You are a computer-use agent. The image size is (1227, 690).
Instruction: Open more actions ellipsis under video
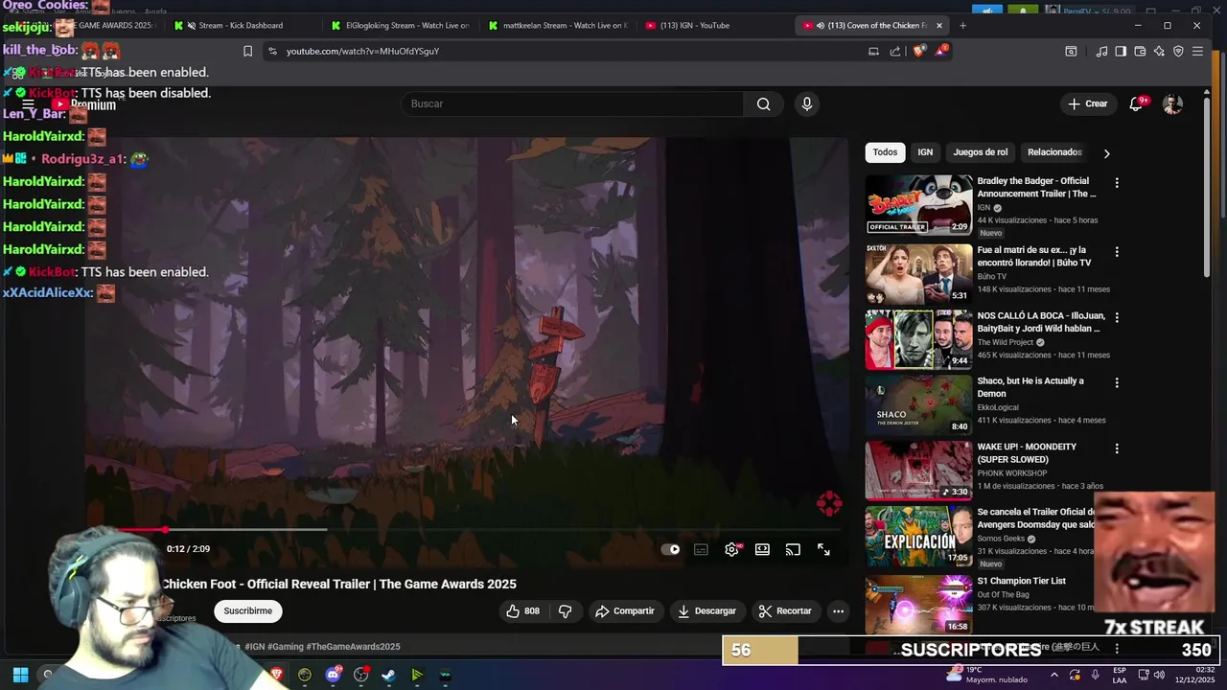(x=838, y=610)
